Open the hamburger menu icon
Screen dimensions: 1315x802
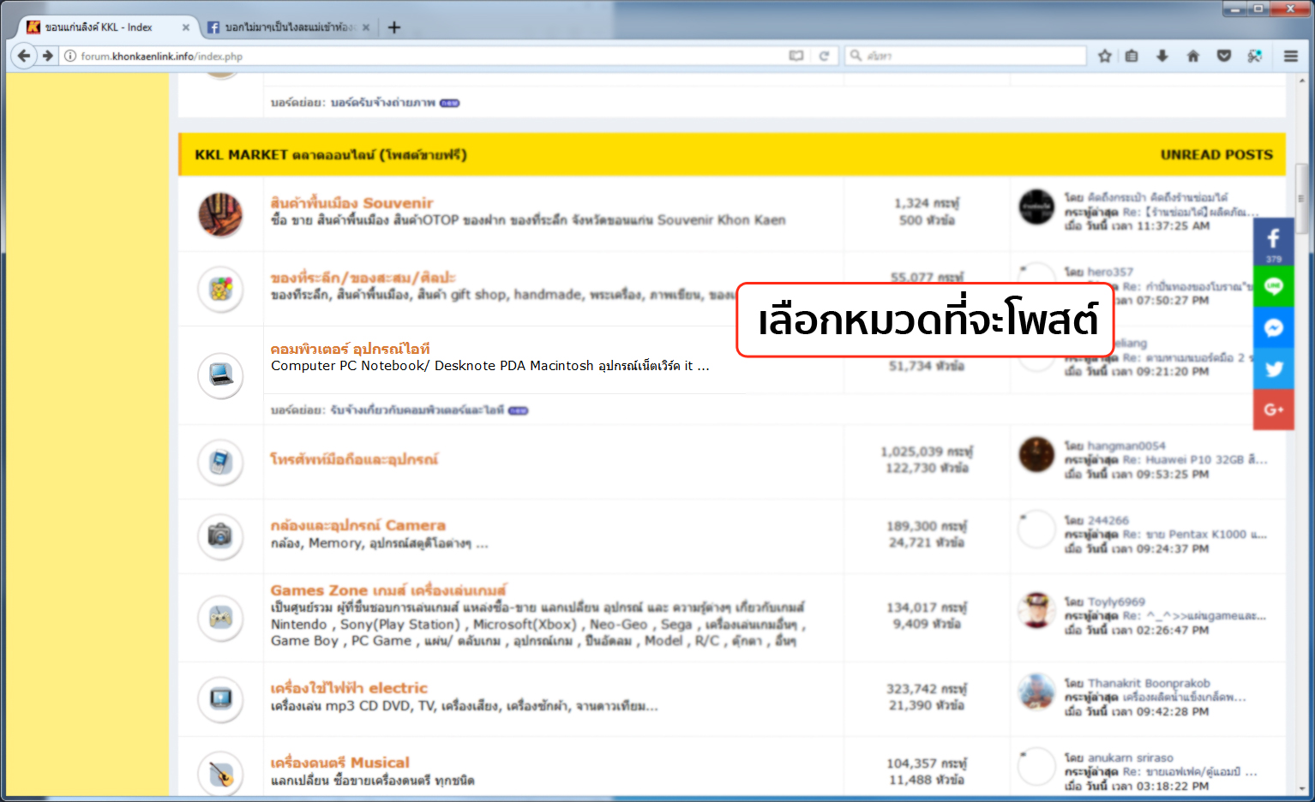[1291, 56]
